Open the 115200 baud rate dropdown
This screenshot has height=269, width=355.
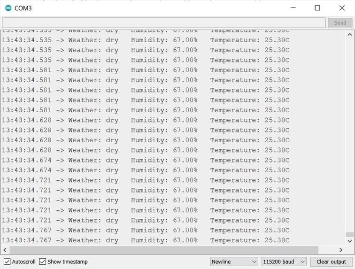(x=284, y=261)
